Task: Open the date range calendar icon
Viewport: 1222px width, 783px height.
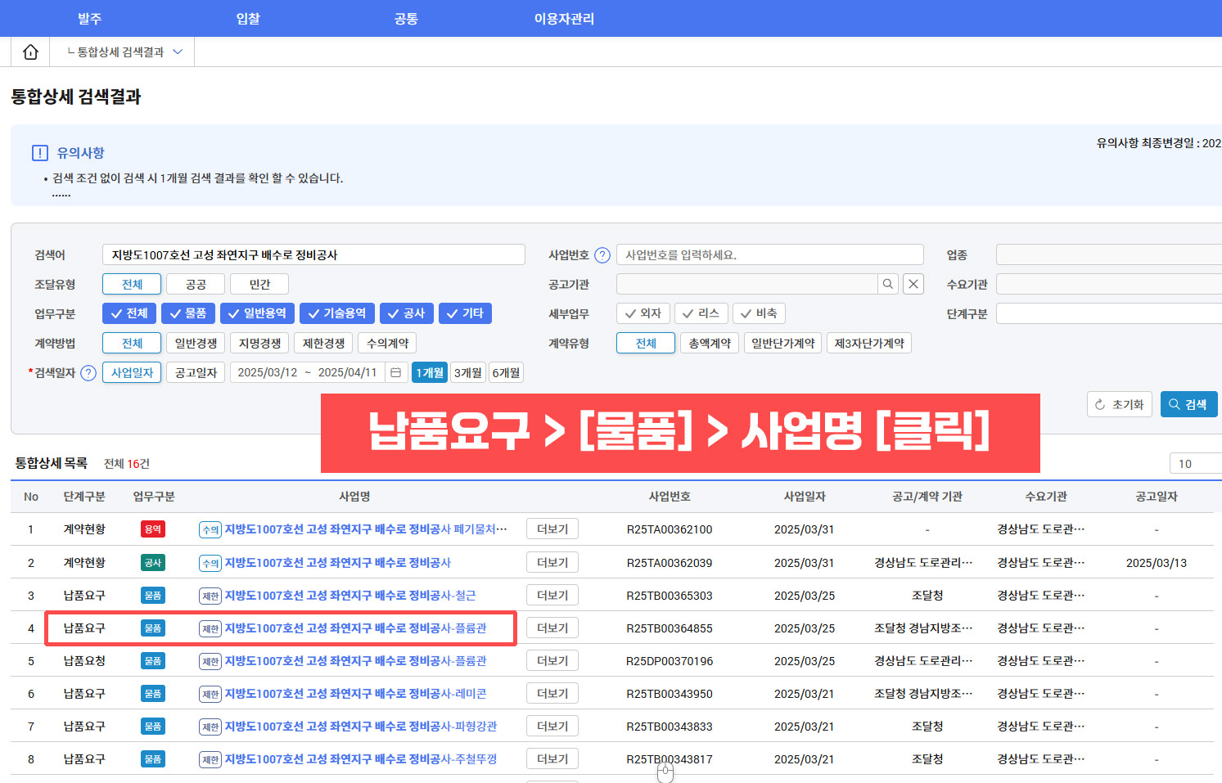Action: point(395,372)
